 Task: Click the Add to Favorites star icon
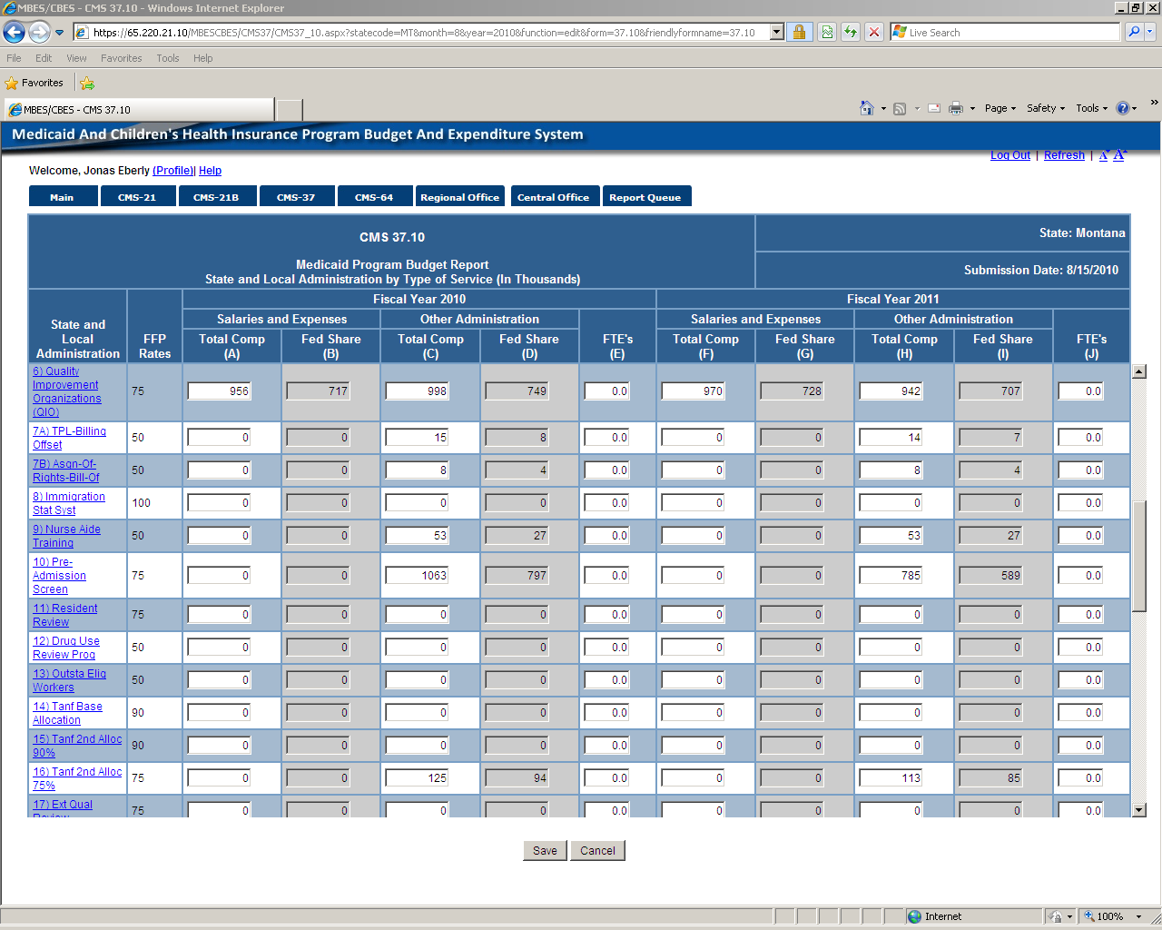click(x=87, y=83)
